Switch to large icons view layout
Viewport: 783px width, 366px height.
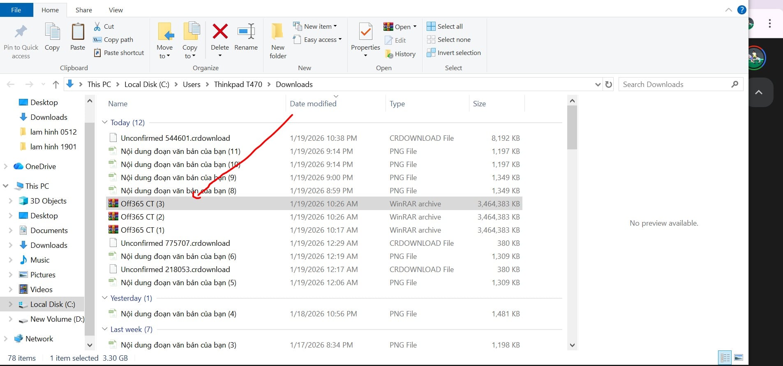[x=739, y=358]
